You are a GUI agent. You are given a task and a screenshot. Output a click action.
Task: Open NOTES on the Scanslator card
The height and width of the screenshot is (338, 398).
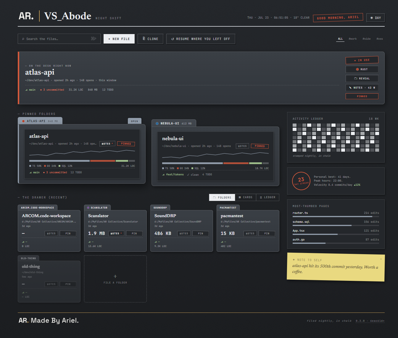click(116, 233)
